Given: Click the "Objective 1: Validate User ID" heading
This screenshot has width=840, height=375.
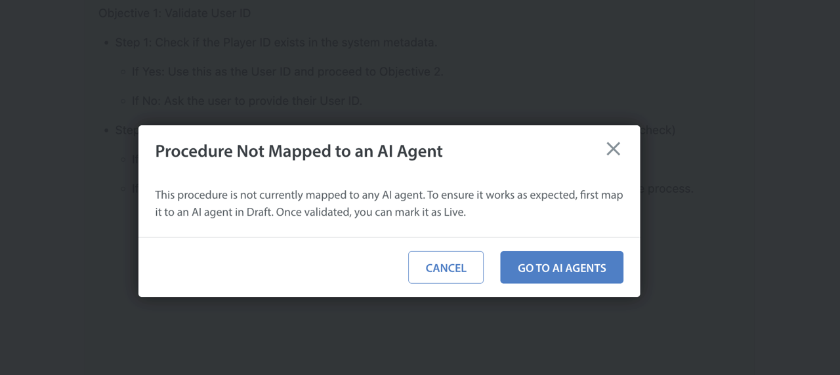Looking at the screenshot, I should coord(175,13).
